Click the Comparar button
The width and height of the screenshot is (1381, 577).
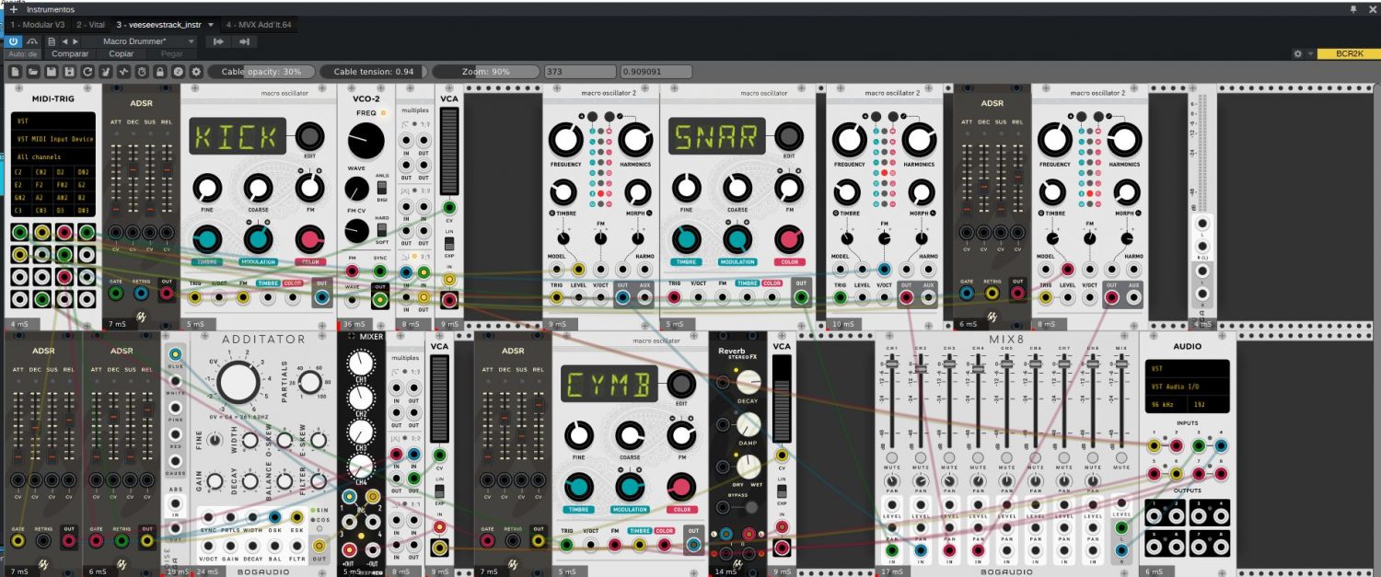click(x=70, y=53)
